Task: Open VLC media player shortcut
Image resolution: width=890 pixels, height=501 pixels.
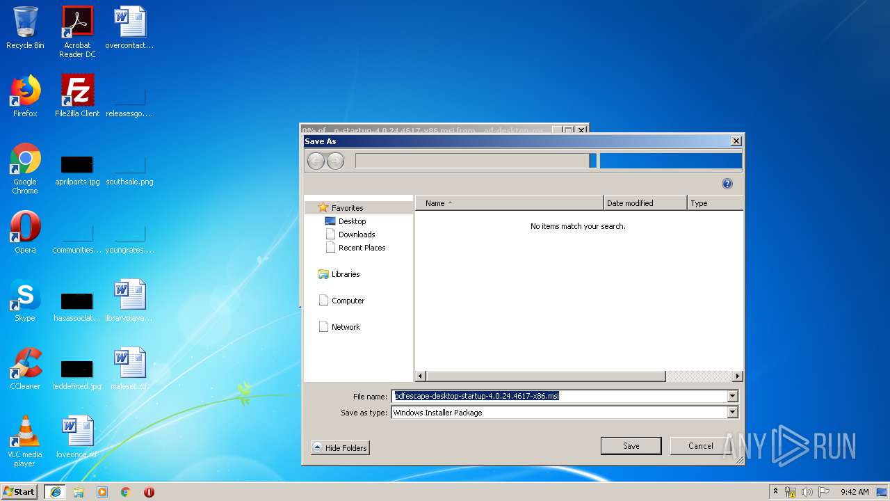Action: click(x=25, y=441)
